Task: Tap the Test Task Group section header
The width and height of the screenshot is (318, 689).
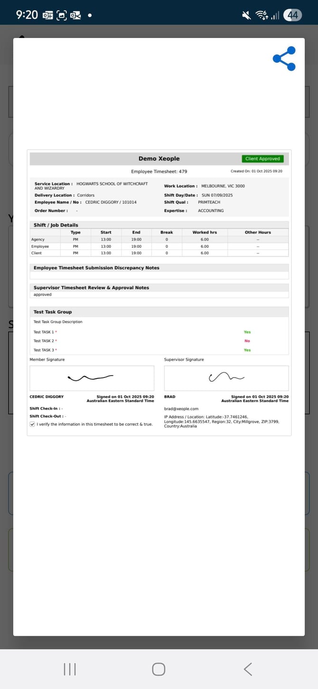Action: pos(53,312)
